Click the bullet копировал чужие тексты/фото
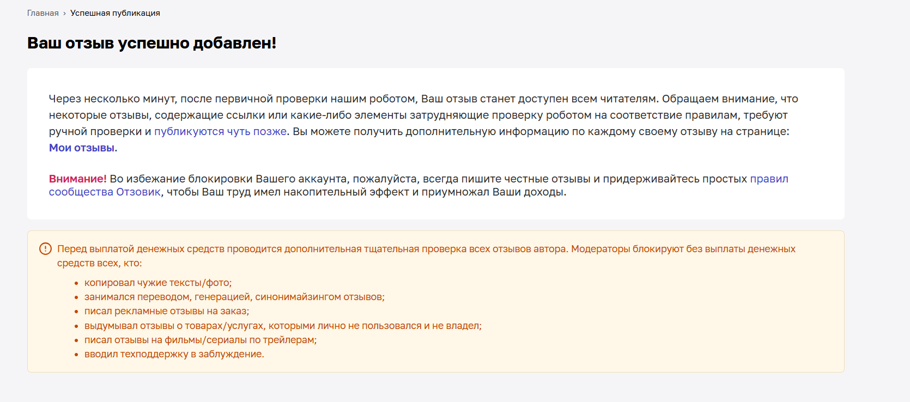Screen dimensions: 910x402 coord(158,283)
